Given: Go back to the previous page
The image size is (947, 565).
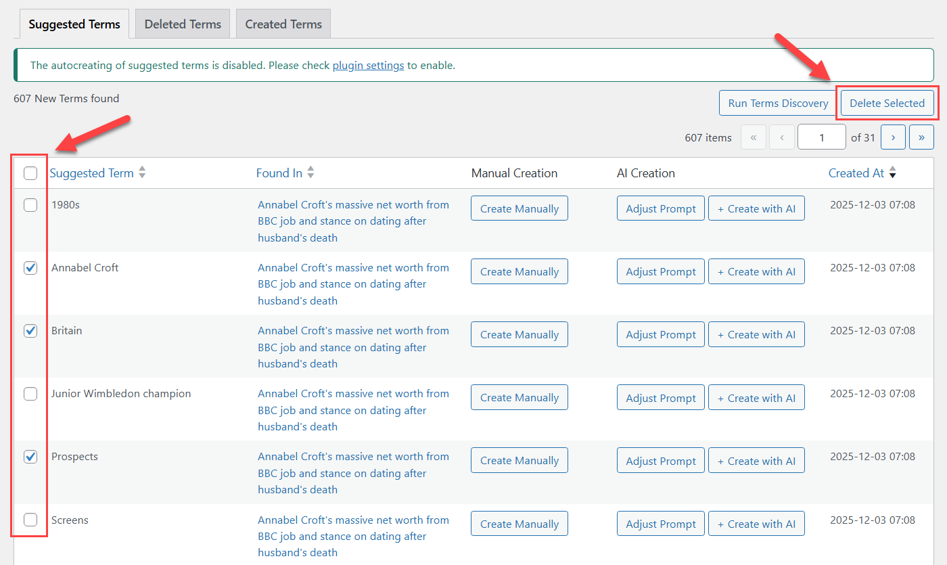Looking at the screenshot, I should pos(782,137).
